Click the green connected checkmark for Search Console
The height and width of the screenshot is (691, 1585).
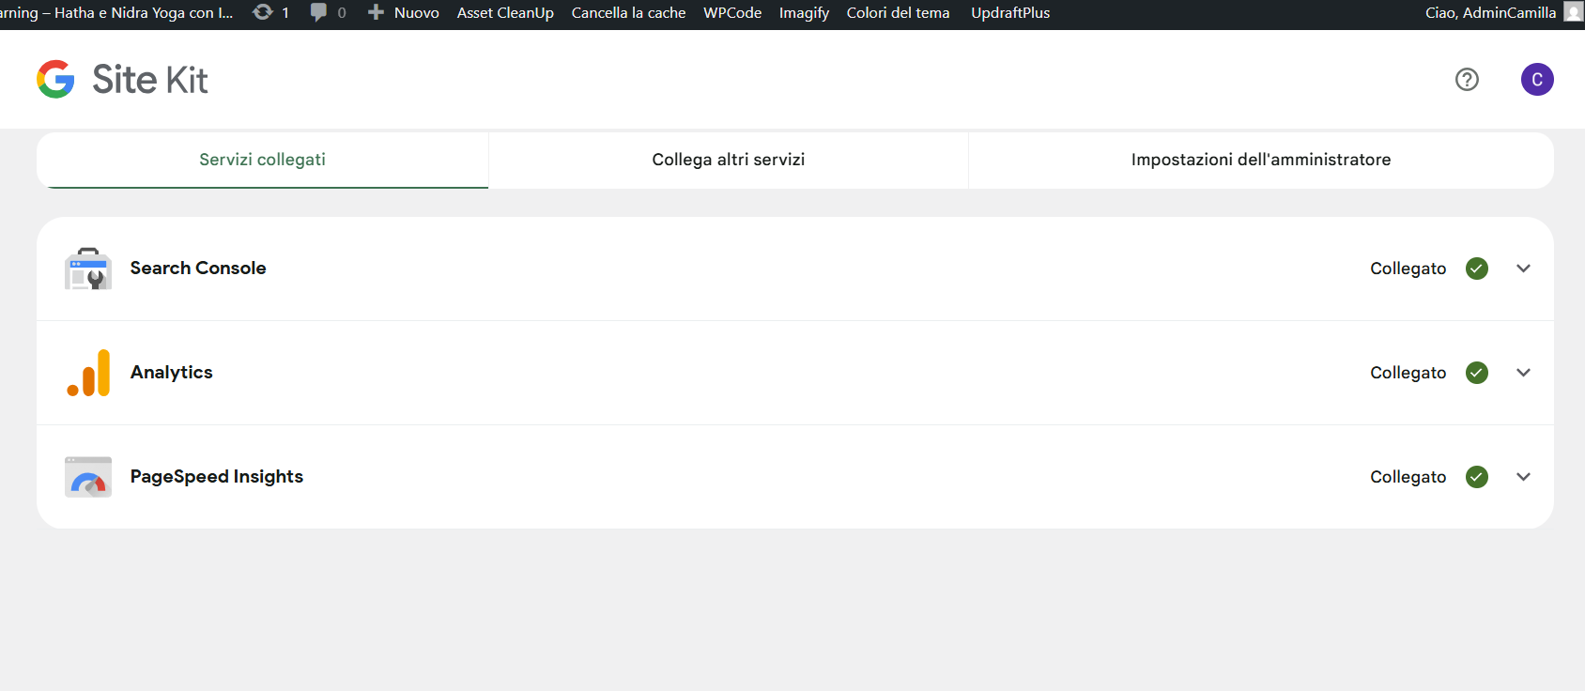(1477, 269)
